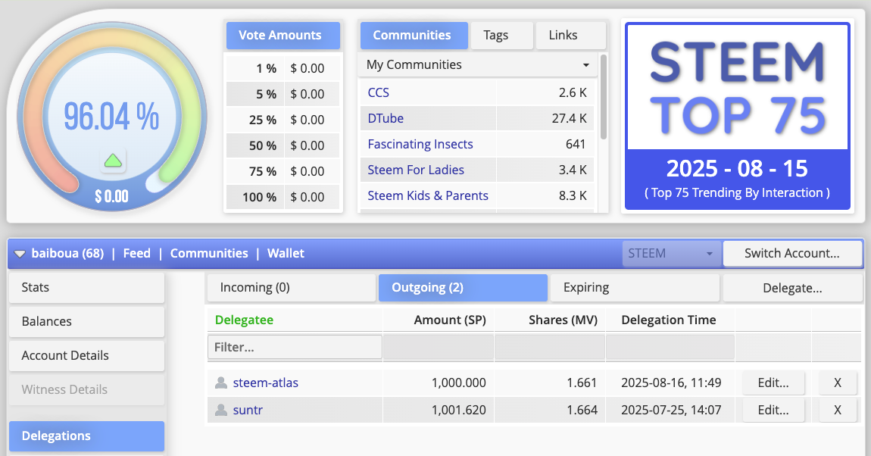Open the Steem For Ladies community link
The height and width of the screenshot is (456, 871).
pyautogui.click(x=416, y=170)
